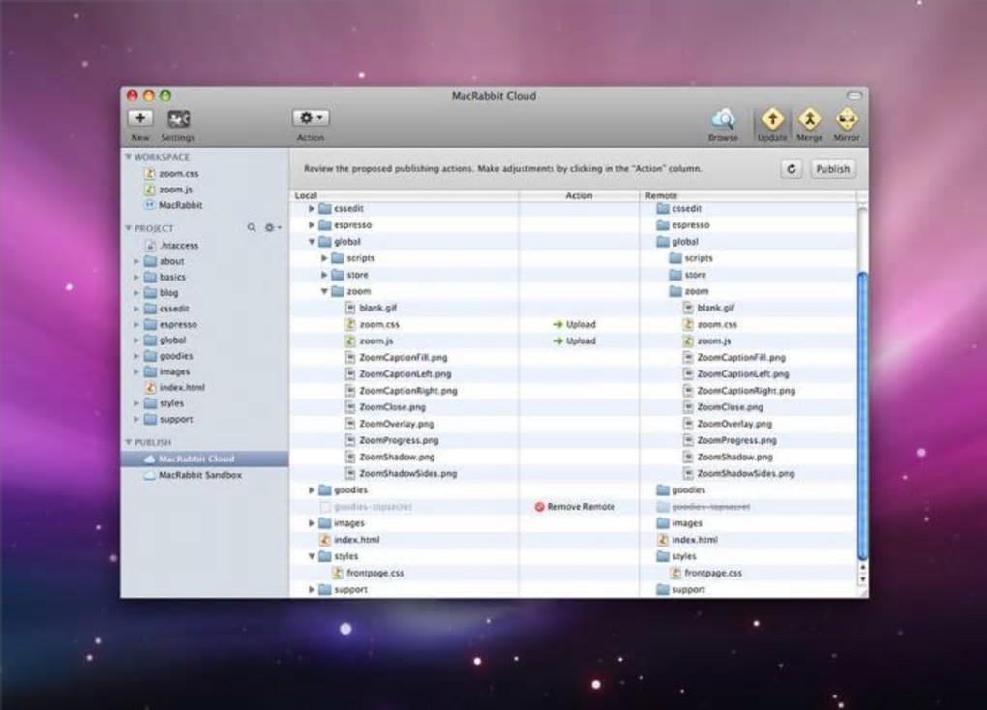Expand the local espresso folder

pos(312,224)
